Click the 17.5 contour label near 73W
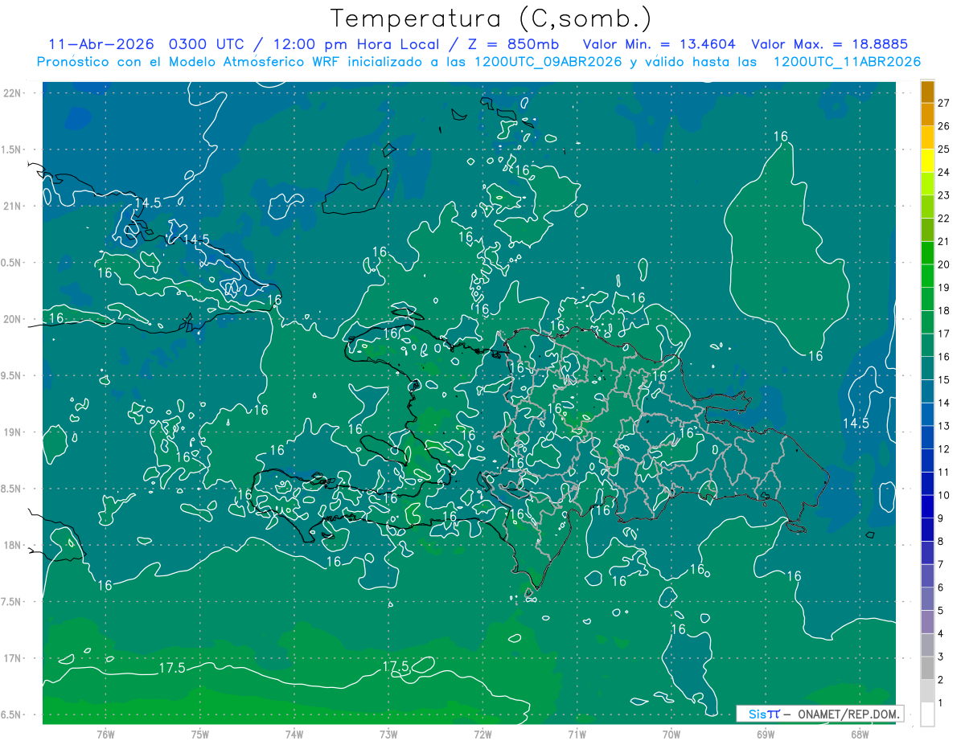965x745 pixels. tap(395, 666)
